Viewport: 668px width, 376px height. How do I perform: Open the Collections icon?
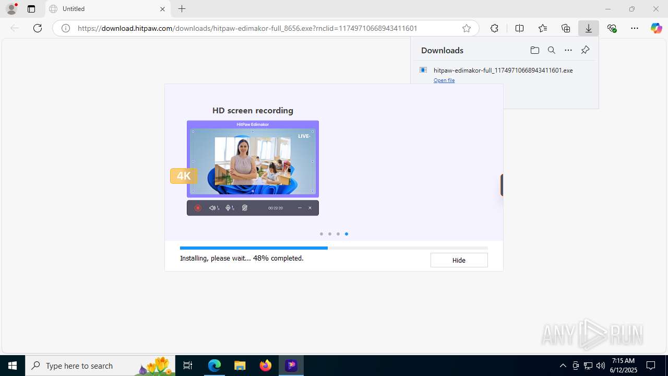click(566, 28)
